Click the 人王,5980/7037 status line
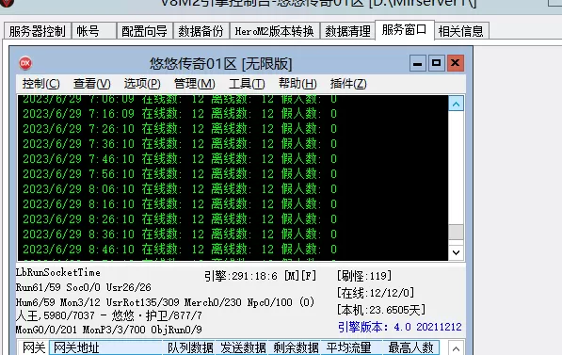This screenshot has height=355, width=562. 109,315
